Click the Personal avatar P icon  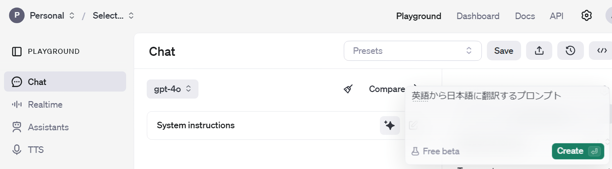click(x=17, y=16)
